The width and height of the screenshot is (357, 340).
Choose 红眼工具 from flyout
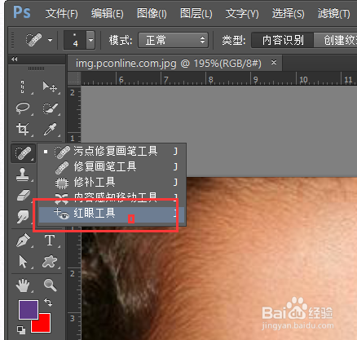[x=112, y=214]
